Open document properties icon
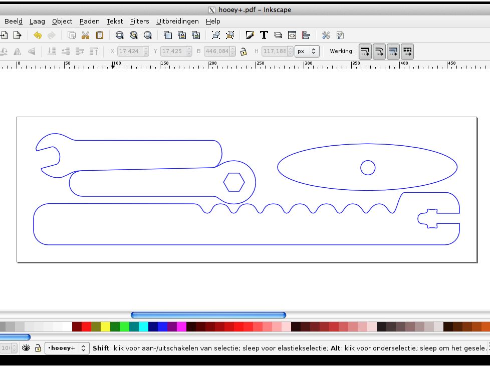This screenshot has height=367, width=490. [x=340, y=35]
